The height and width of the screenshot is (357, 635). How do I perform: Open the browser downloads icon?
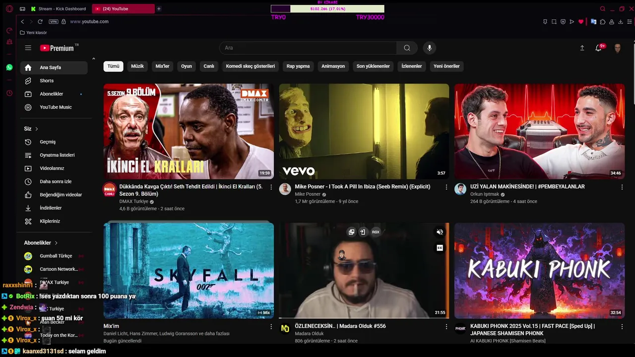click(621, 21)
